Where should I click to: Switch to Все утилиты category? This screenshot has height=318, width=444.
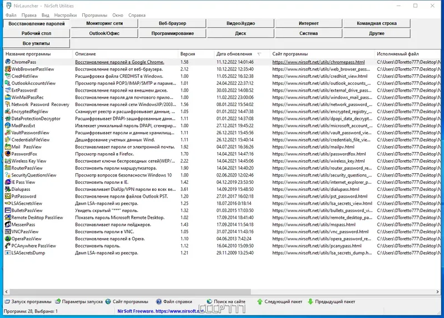36,43
